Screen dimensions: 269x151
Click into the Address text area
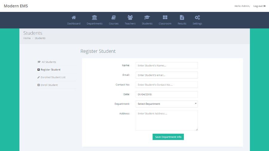[166, 120]
